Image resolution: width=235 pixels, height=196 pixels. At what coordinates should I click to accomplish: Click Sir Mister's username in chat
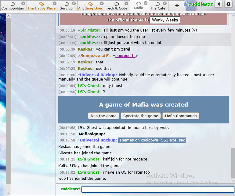(91, 30)
